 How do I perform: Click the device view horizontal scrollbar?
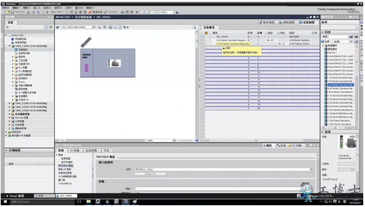click(x=100, y=141)
